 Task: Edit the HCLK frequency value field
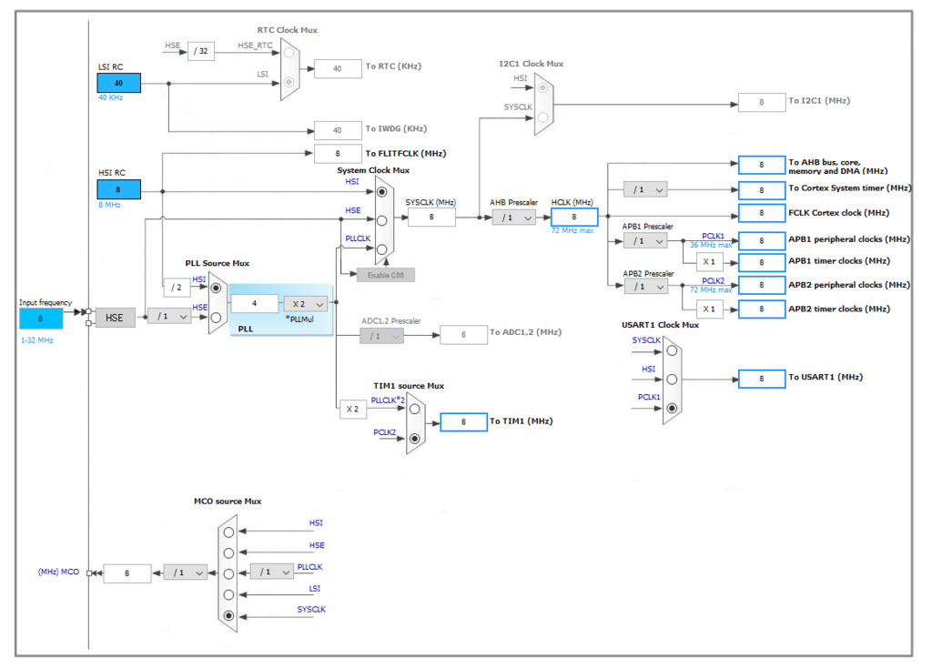(573, 217)
